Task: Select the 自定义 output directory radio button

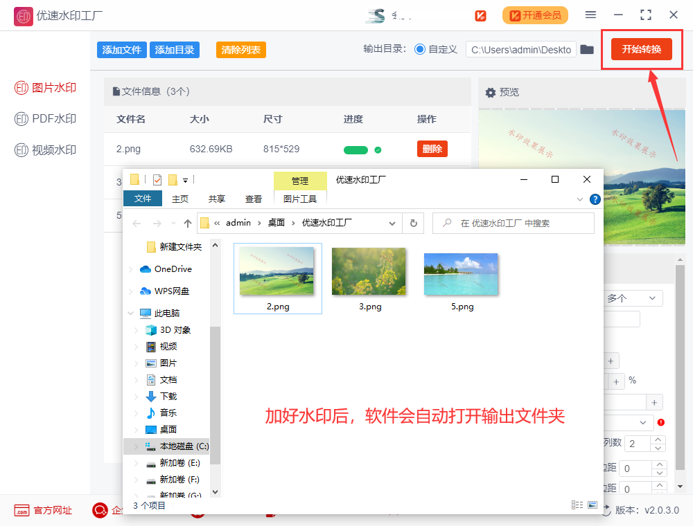Action: [420, 49]
